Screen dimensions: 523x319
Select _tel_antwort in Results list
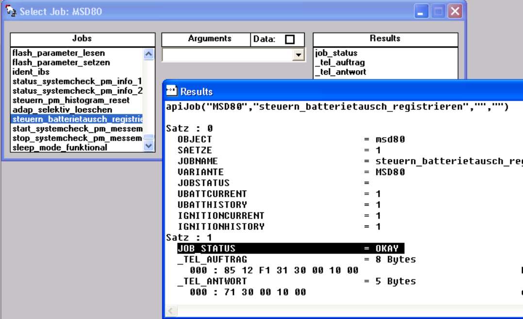[341, 72]
